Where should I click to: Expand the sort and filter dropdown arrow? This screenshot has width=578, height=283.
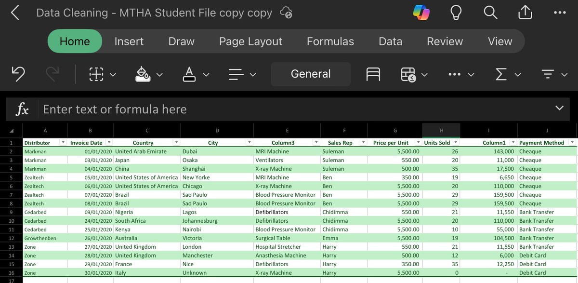click(x=565, y=75)
